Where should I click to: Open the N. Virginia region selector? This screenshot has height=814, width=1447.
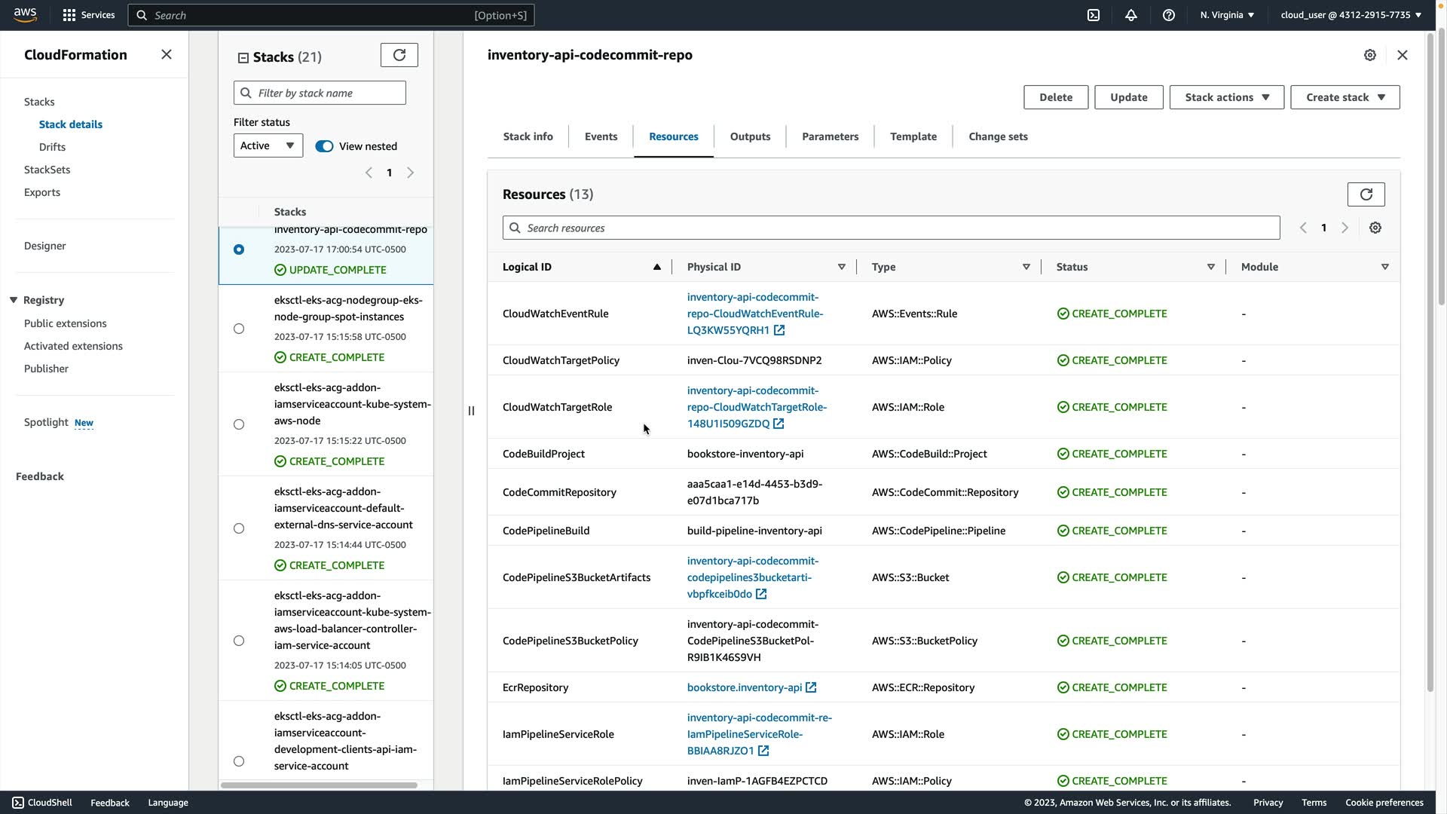point(1227,15)
